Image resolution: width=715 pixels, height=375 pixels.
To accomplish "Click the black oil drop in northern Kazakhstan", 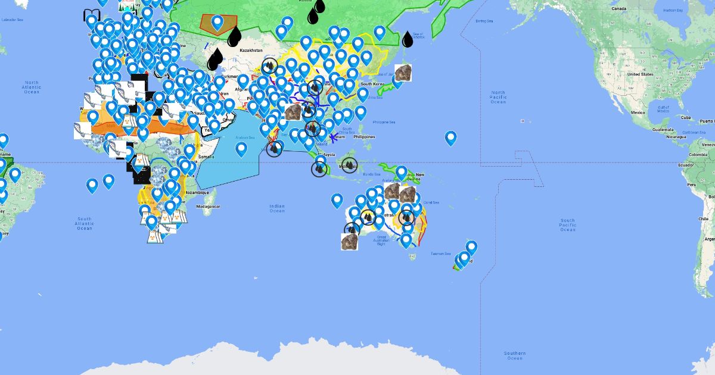I will point(235,37).
